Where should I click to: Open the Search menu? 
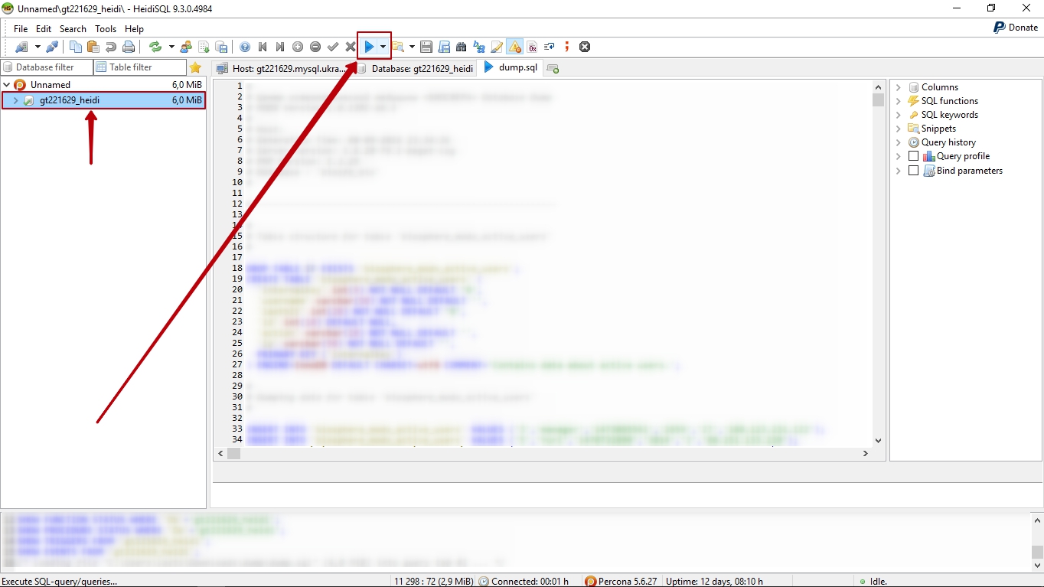point(73,29)
